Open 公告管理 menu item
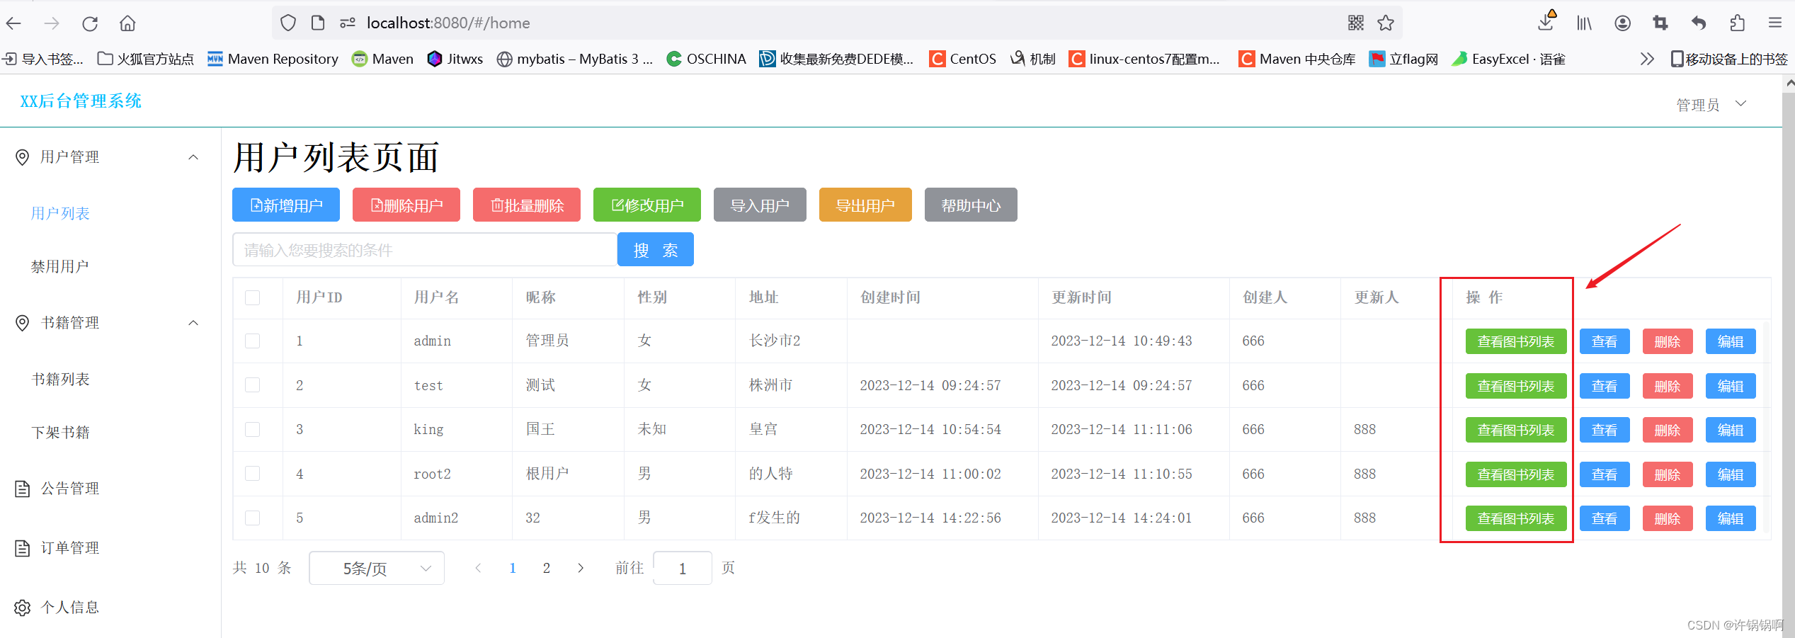 click(x=70, y=489)
